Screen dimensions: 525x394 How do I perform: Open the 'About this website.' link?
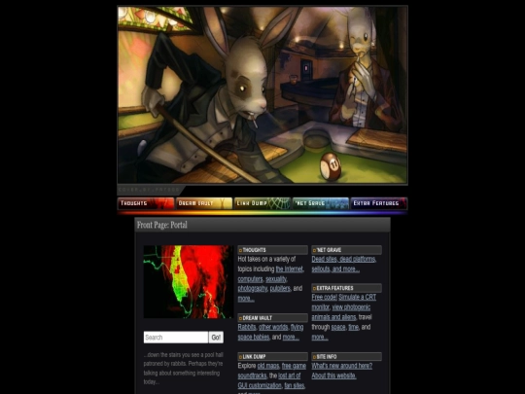pos(333,376)
